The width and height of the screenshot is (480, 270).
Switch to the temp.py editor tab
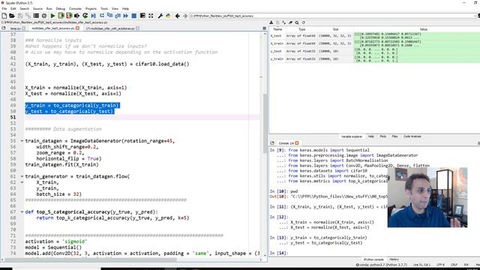(x=15, y=28)
